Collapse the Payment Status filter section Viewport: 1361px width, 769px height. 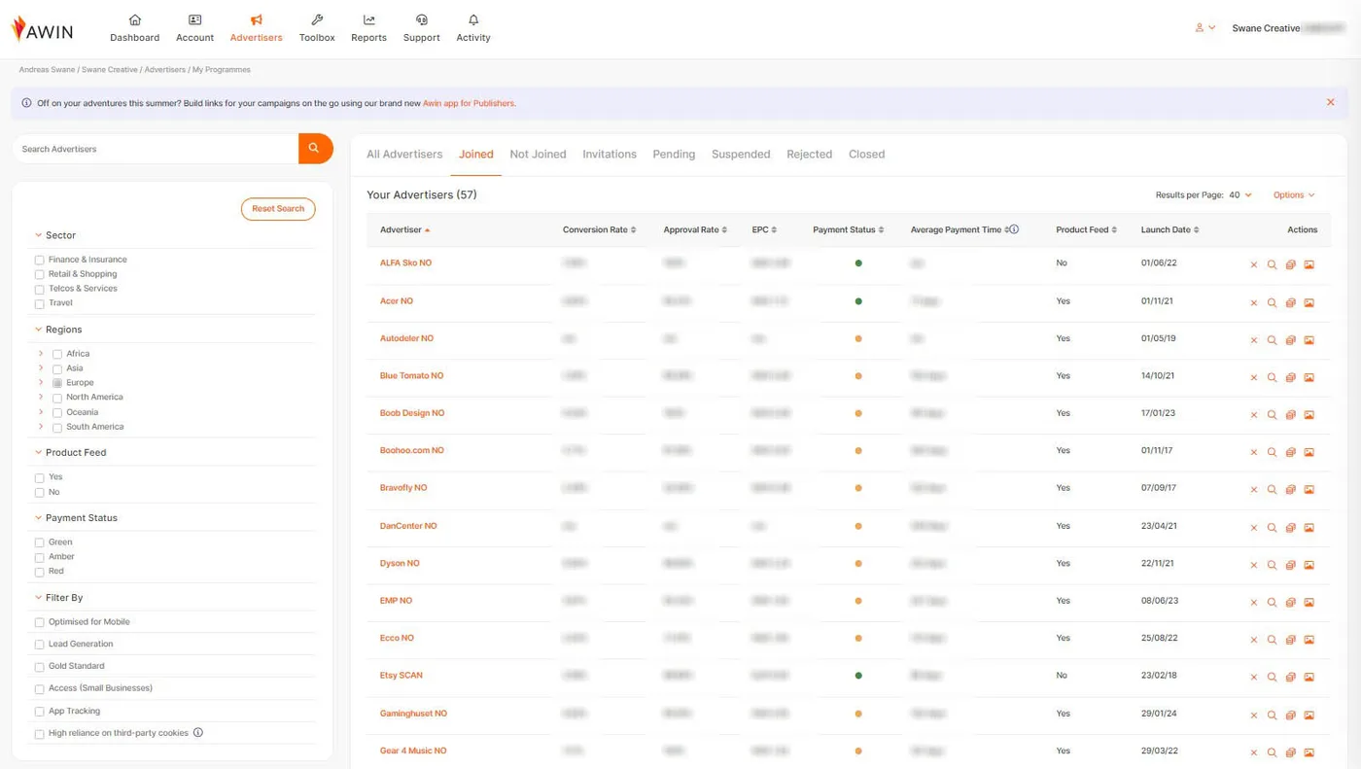tap(38, 518)
